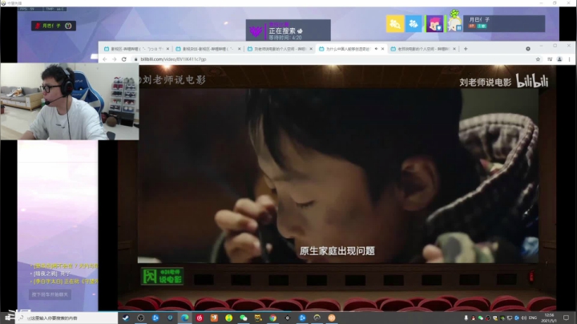Open the media control icon in Chrome toolbar

click(550, 59)
